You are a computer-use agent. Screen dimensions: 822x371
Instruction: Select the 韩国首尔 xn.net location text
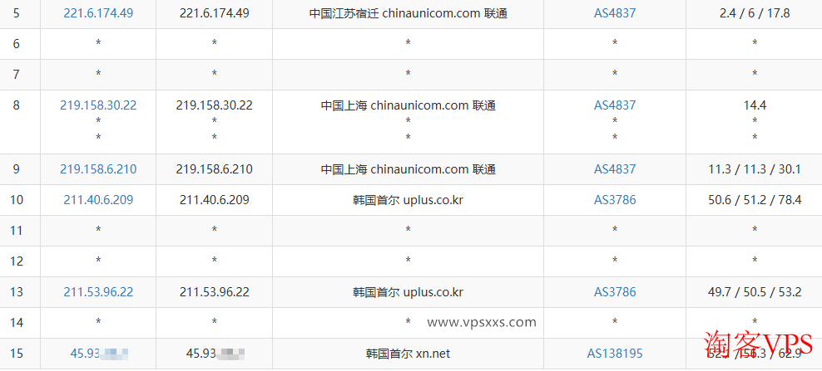pos(408,354)
